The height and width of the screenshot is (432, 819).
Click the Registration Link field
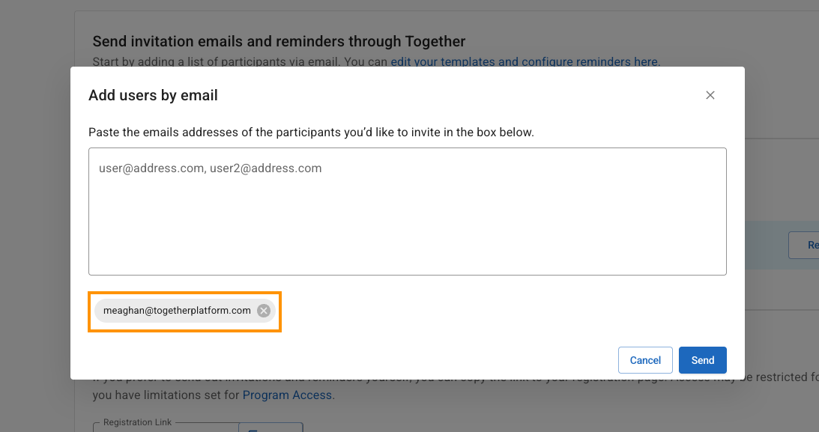(x=165, y=429)
